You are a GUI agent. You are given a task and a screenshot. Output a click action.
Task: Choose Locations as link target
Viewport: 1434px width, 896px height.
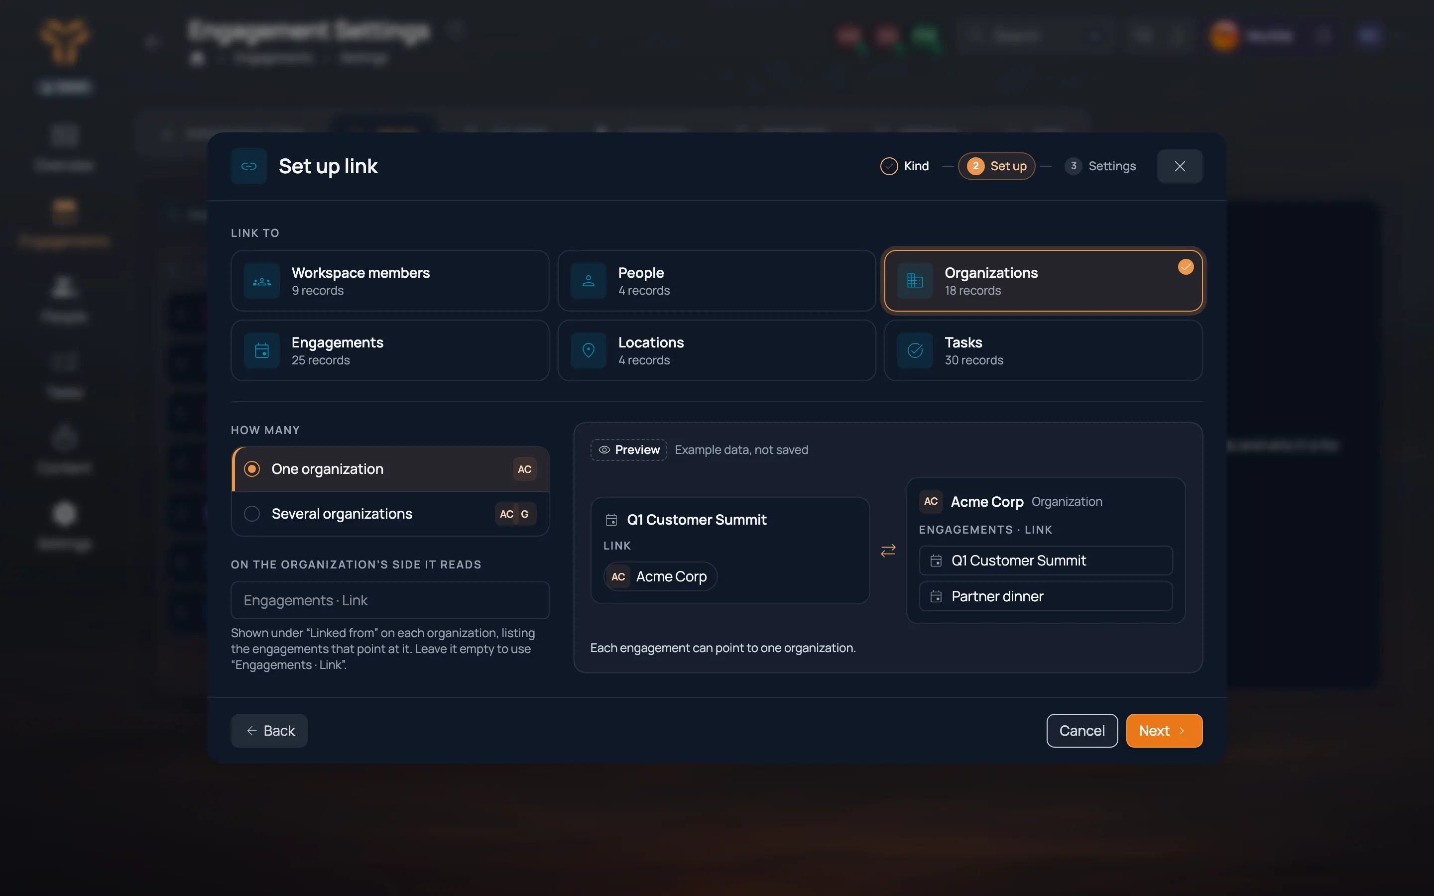(x=717, y=351)
